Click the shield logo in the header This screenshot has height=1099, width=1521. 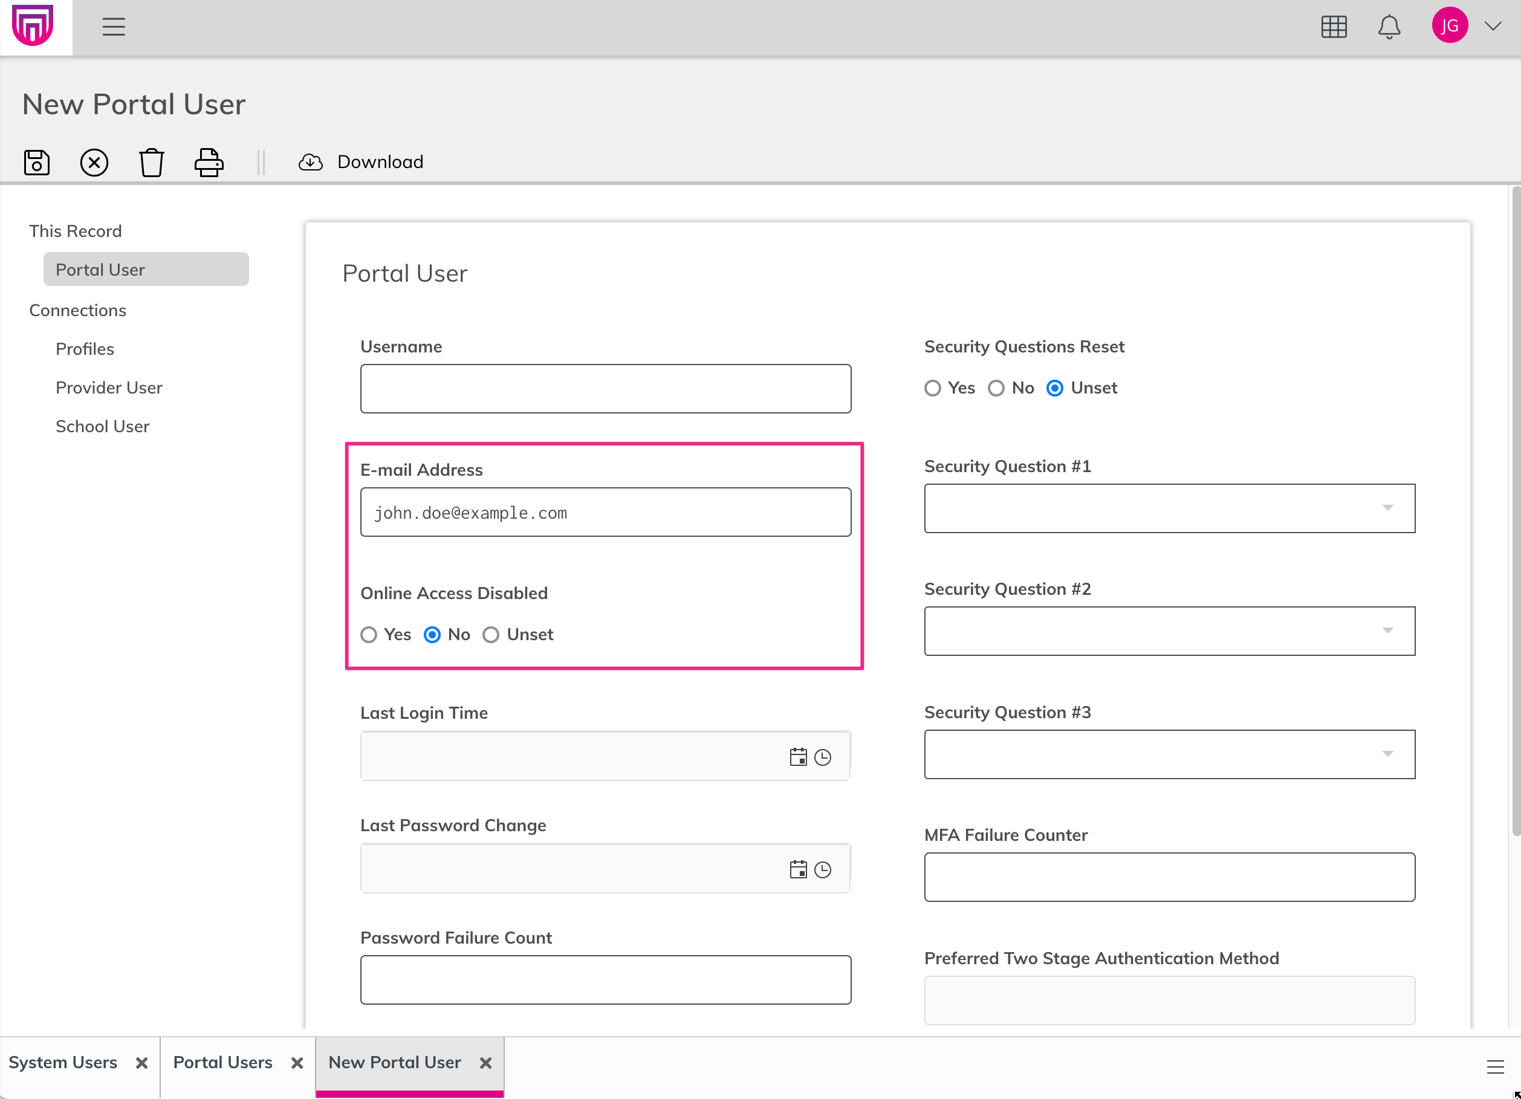tap(32, 25)
